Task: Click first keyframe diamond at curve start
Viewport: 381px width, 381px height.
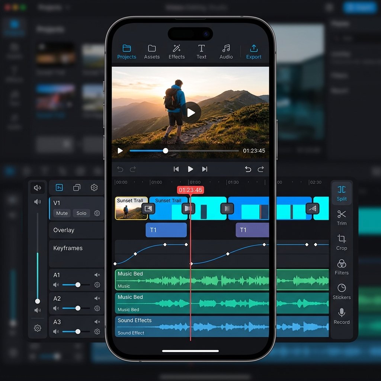Action: tap(115, 264)
